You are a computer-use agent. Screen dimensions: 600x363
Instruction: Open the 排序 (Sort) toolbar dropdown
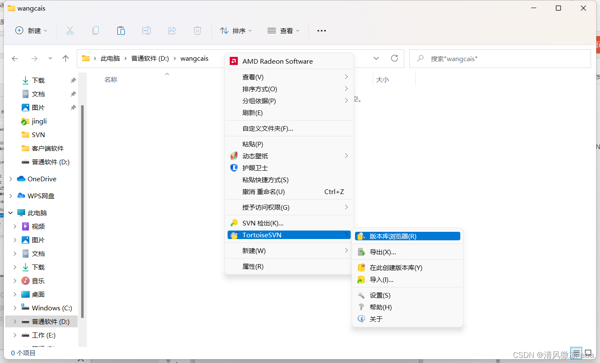point(236,31)
